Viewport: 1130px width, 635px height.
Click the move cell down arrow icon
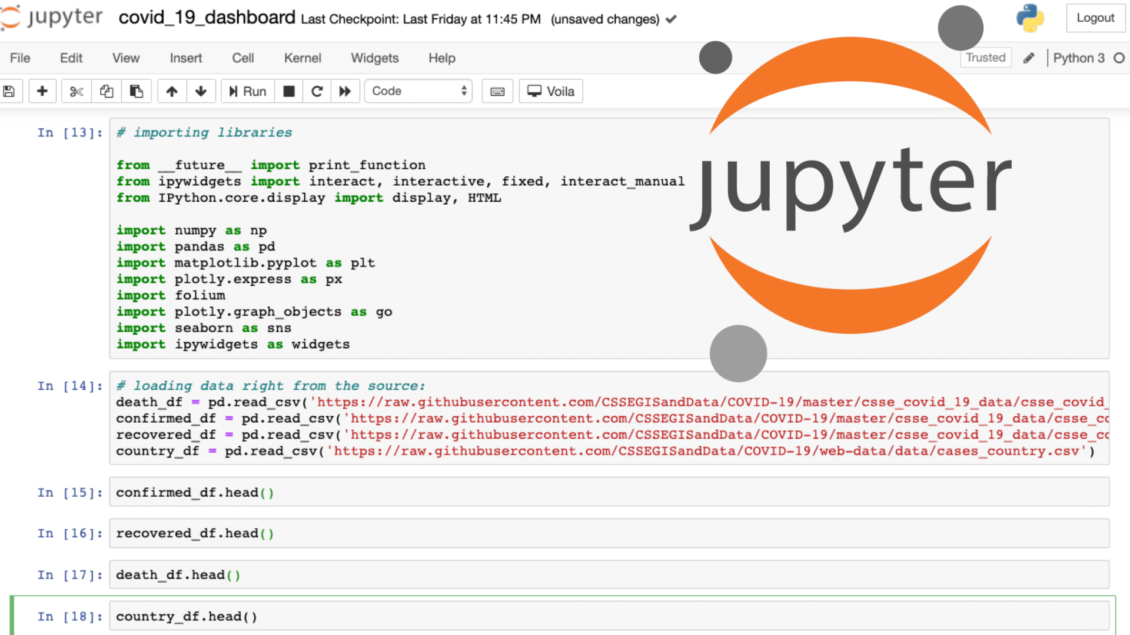tap(201, 92)
